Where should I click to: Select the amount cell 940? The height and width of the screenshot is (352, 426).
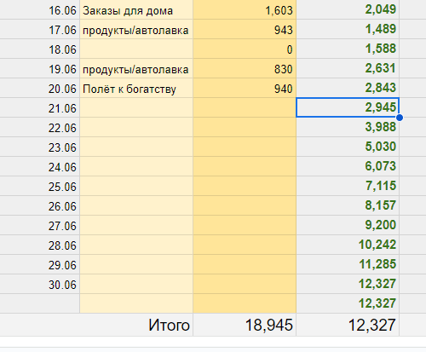[x=245, y=88]
